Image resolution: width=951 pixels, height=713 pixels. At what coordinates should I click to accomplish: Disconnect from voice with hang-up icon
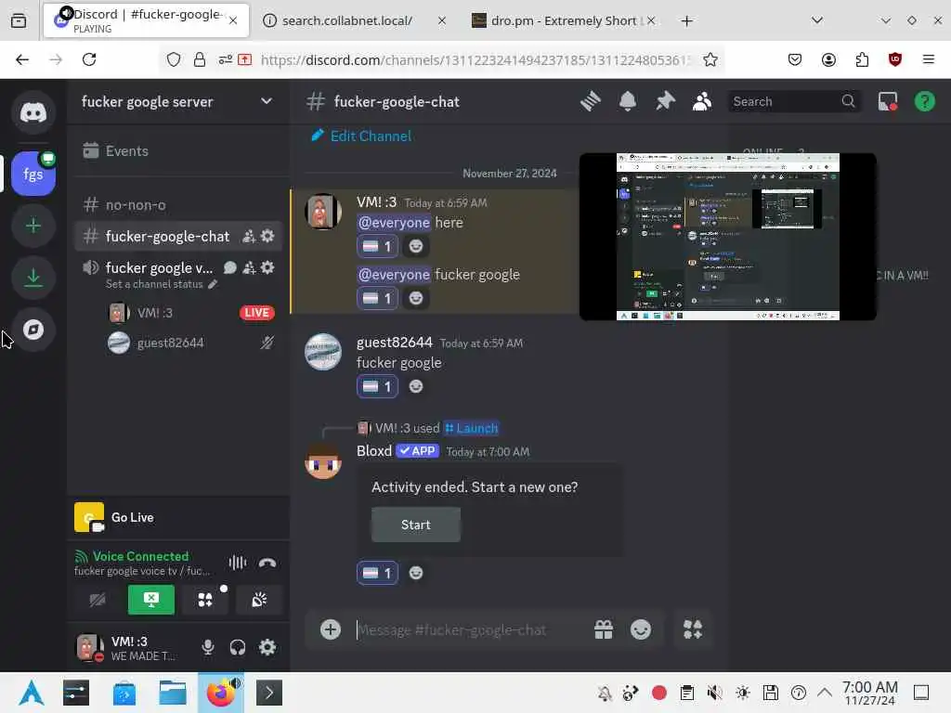pos(267,563)
